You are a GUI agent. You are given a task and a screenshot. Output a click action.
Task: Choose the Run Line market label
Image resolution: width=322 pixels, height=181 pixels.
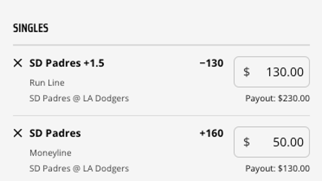(x=47, y=83)
